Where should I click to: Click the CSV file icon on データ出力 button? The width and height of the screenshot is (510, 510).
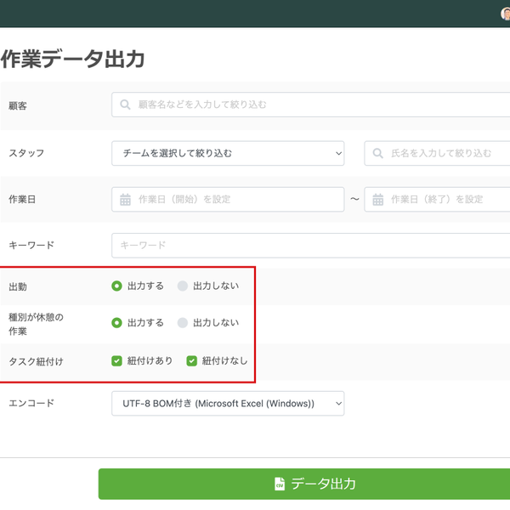(280, 484)
